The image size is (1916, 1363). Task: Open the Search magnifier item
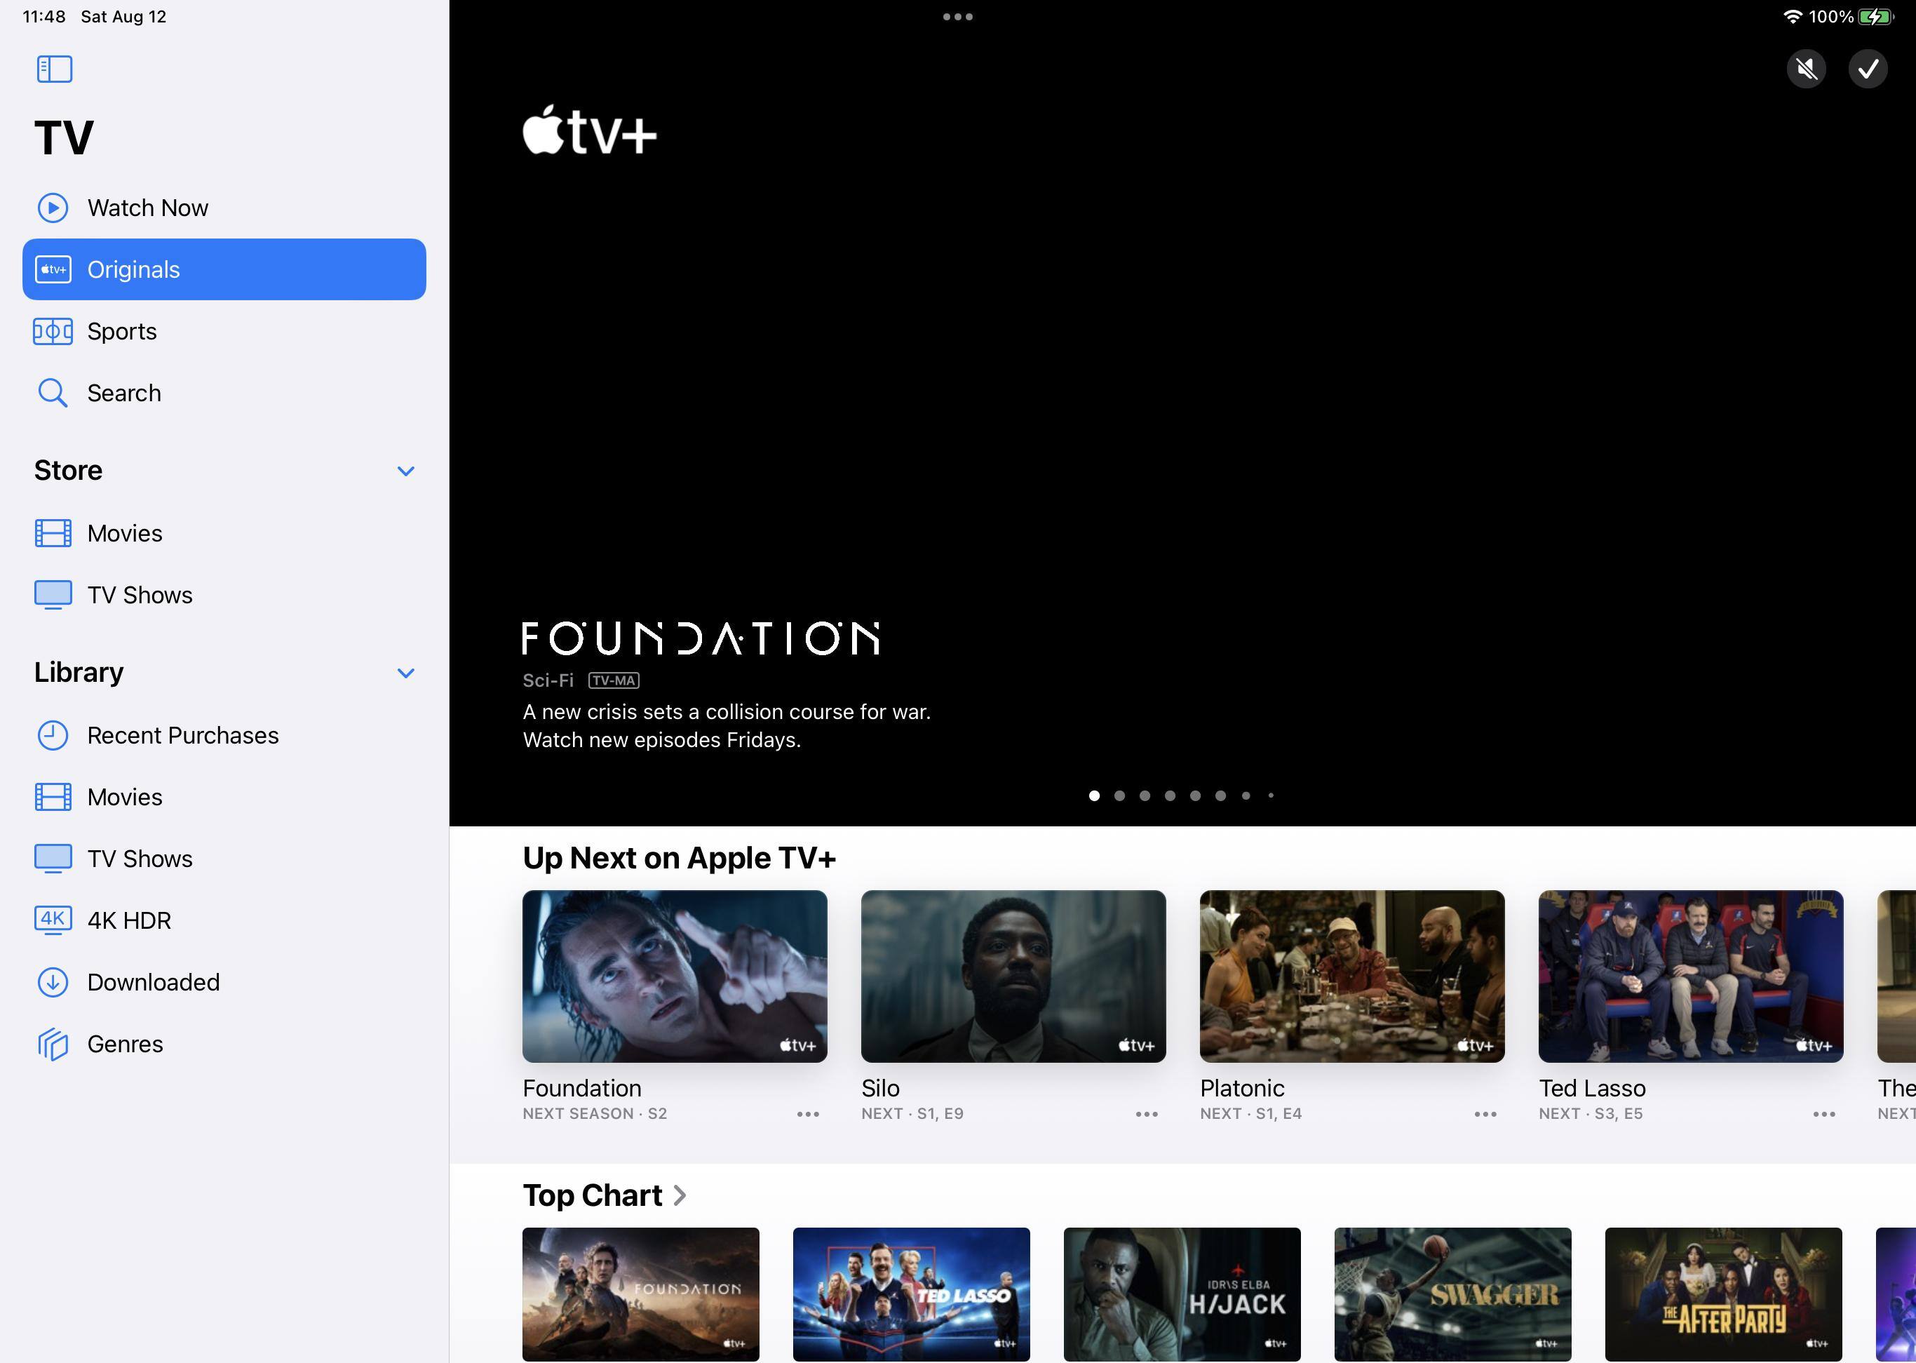tap(53, 393)
